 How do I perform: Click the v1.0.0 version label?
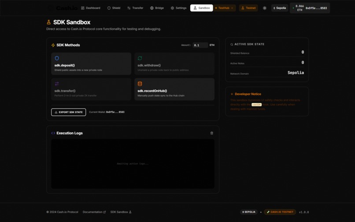(304, 212)
